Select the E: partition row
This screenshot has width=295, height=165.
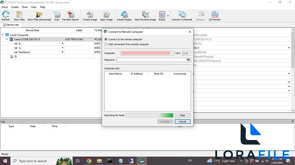[x=51, y=43]
